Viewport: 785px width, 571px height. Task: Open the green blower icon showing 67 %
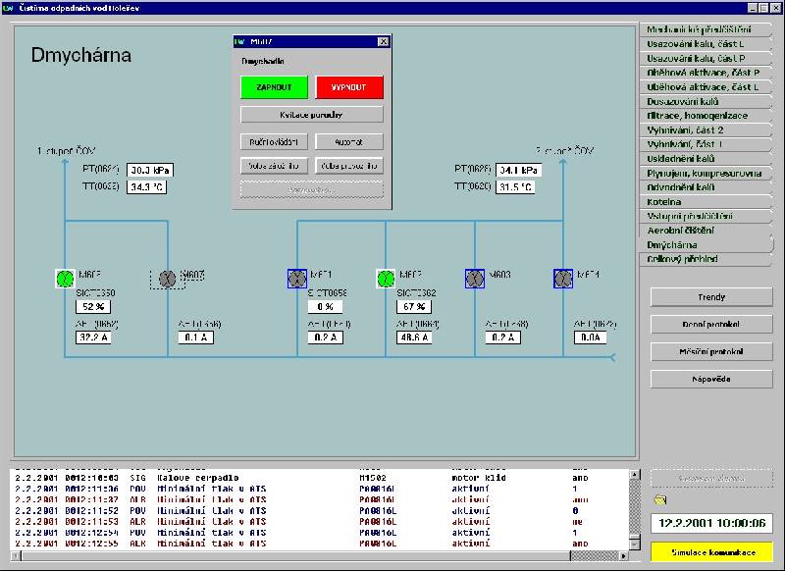point(385,279)
